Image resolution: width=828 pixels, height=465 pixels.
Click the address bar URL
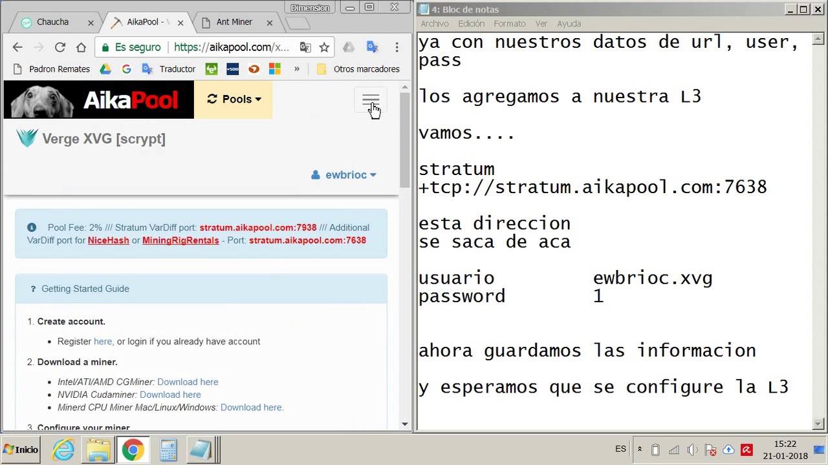[x=231, y=47]
